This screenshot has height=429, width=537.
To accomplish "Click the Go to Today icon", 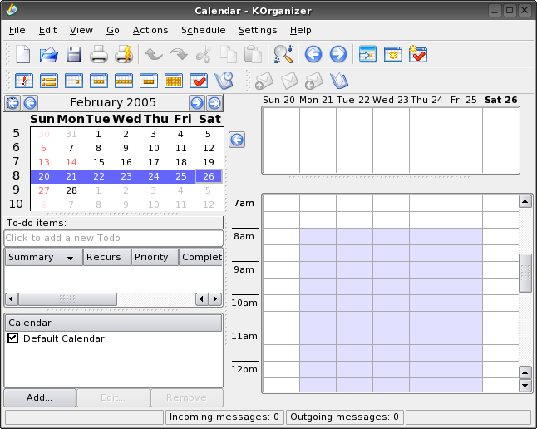I will coord(367,54).
